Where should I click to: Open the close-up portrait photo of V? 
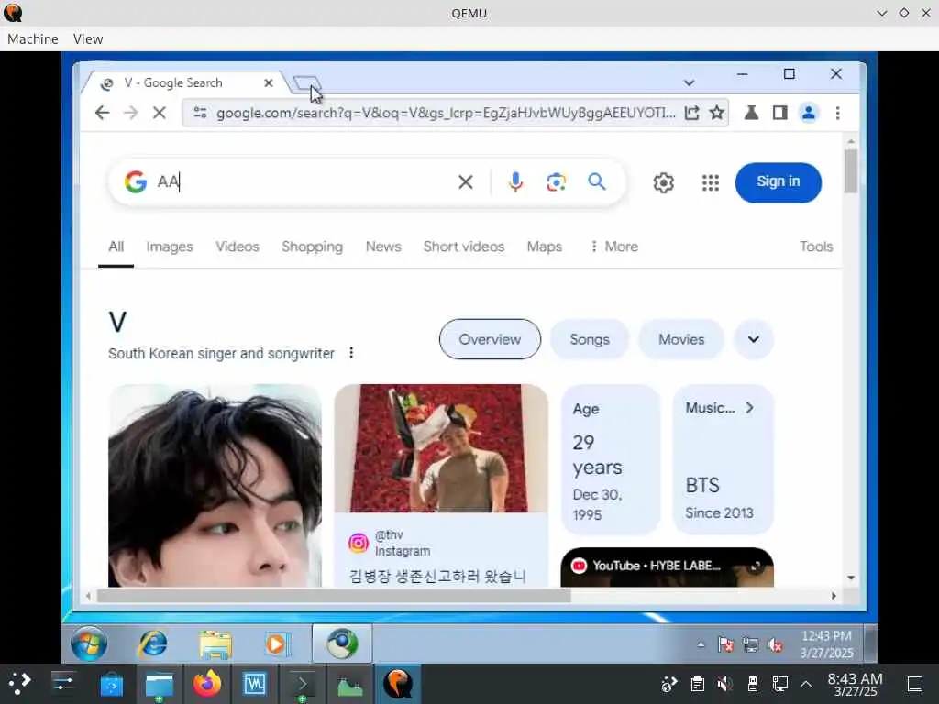[x=215, y=486]
